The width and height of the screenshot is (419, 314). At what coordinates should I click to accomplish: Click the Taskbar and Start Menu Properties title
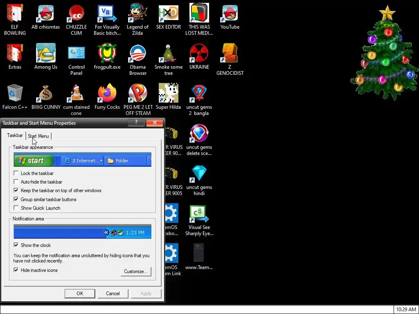pyautogui.click(x=39, y=123)
